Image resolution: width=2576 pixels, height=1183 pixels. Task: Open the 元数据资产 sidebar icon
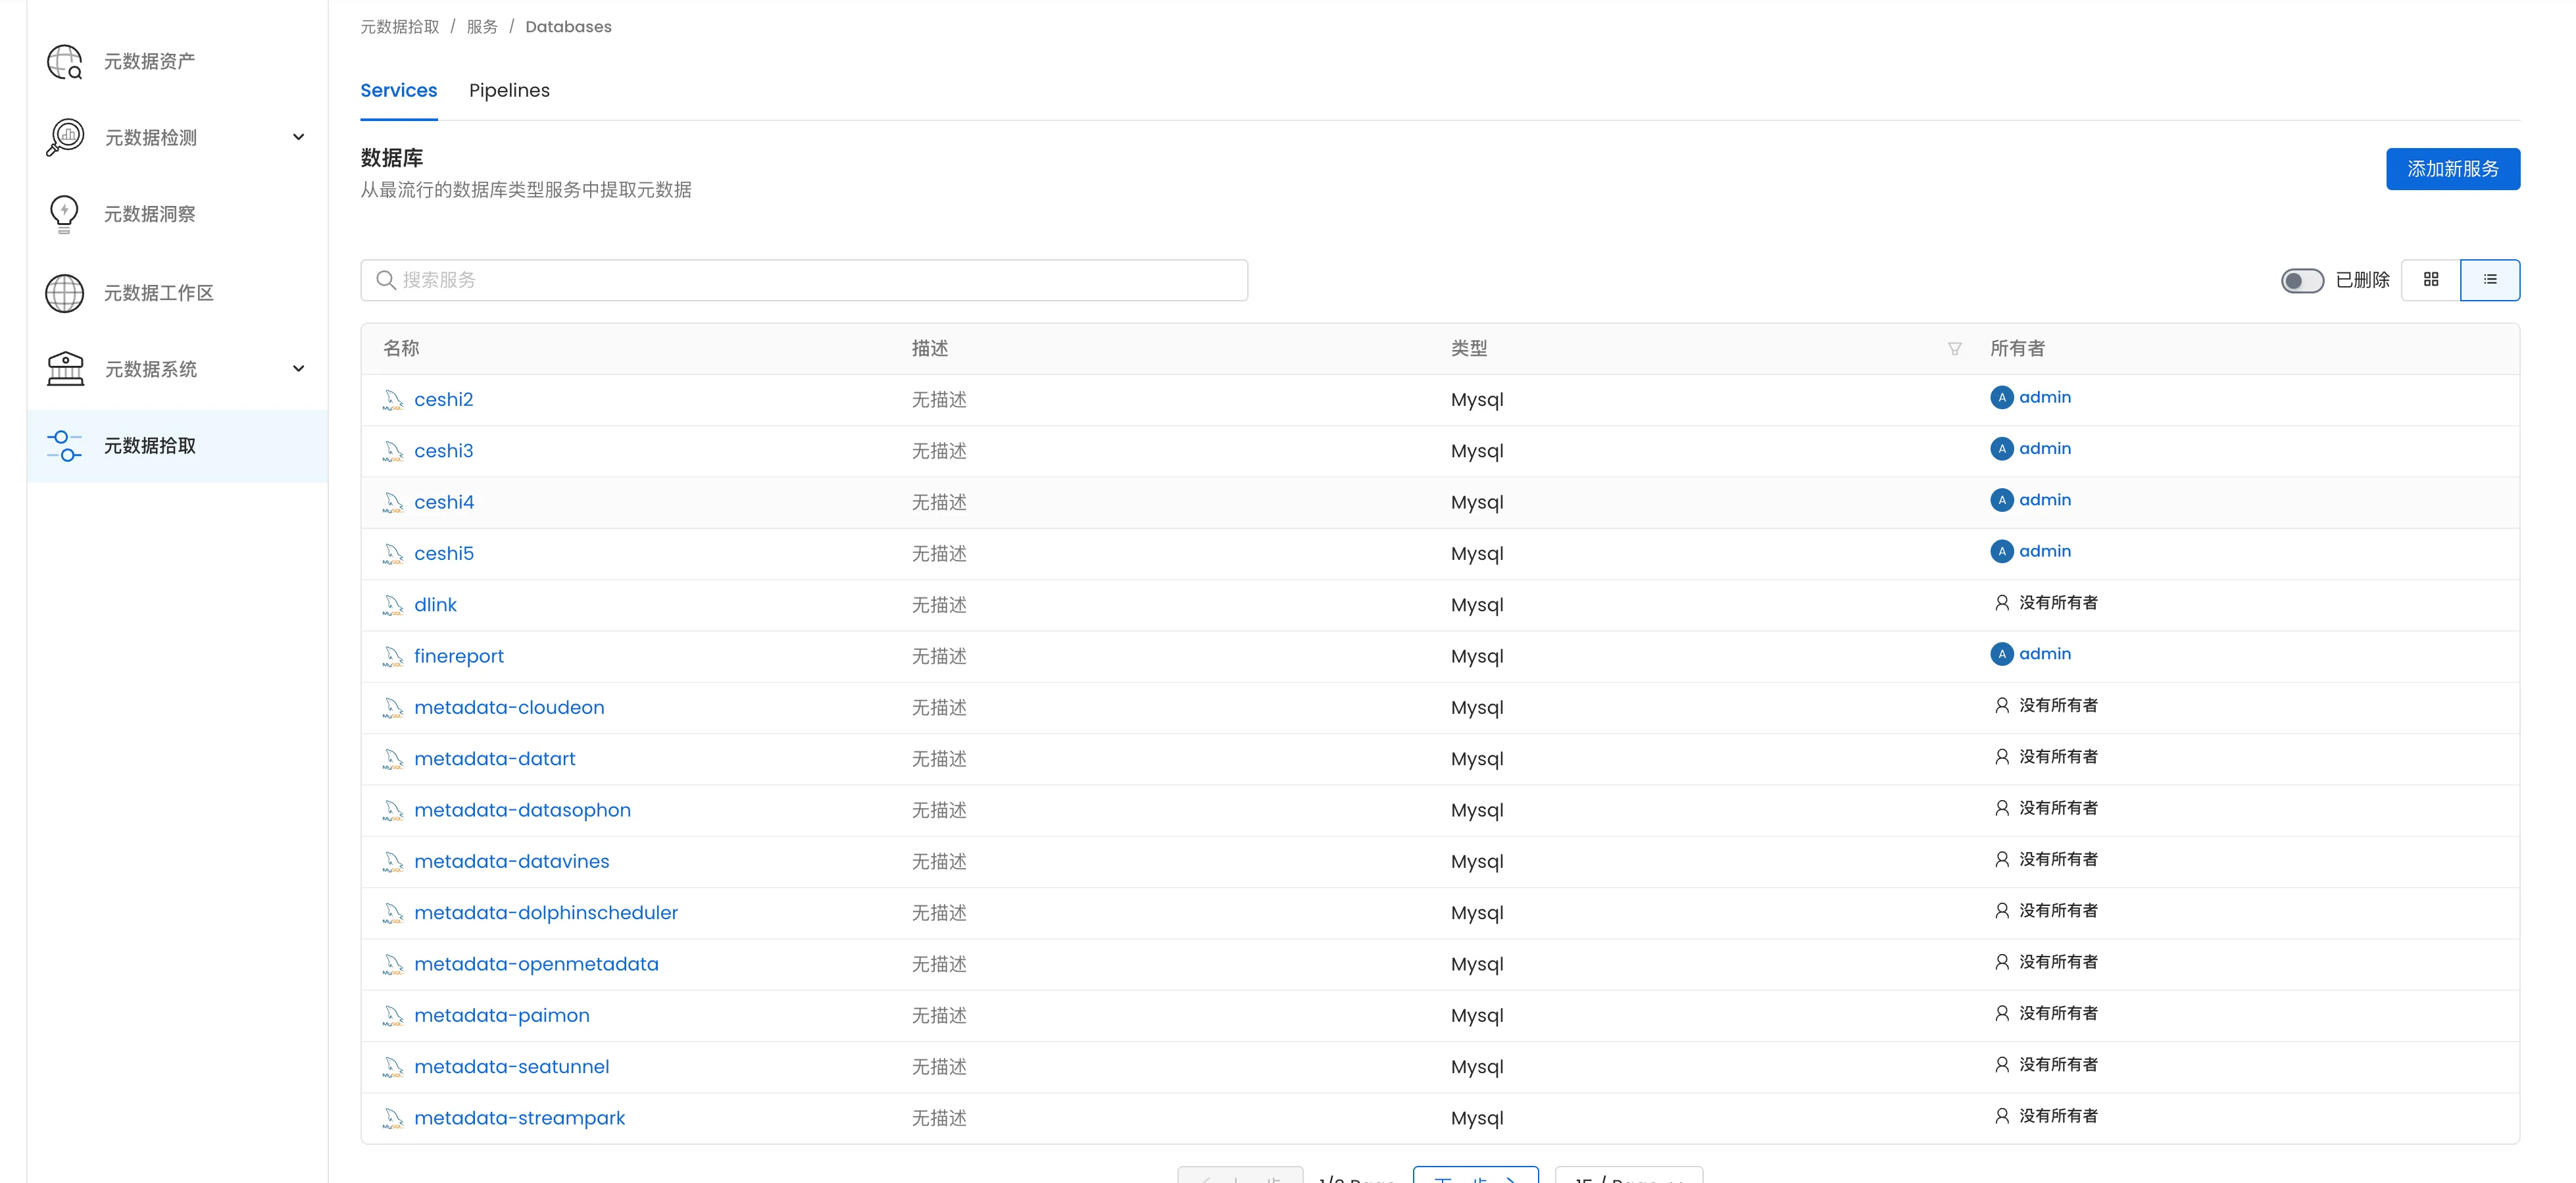point(65,61)
